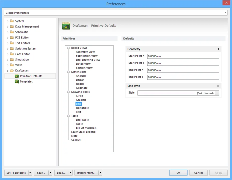Click the Draftsman header page icon

pos(66,26)
